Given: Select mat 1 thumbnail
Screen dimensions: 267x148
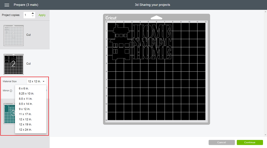Looking at the screenshot, I should pyautogui.click(x=14, y=35).
